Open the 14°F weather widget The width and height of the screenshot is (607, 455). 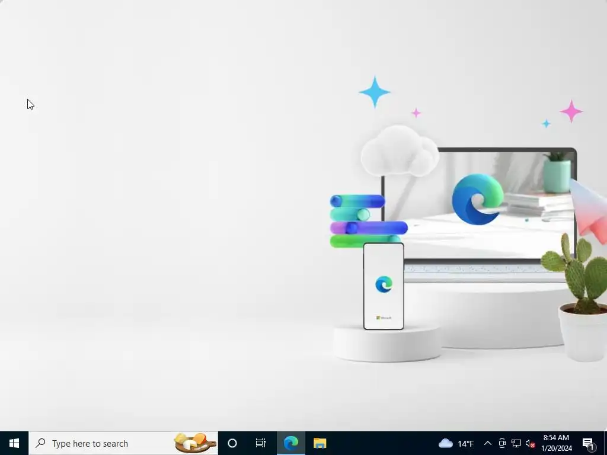point(456,443)
